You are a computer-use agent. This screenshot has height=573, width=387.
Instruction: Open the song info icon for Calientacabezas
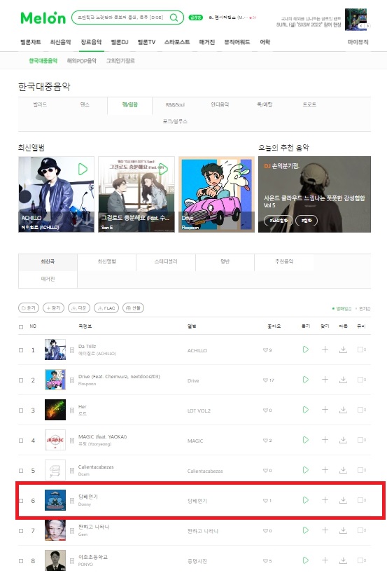[72, 470]
